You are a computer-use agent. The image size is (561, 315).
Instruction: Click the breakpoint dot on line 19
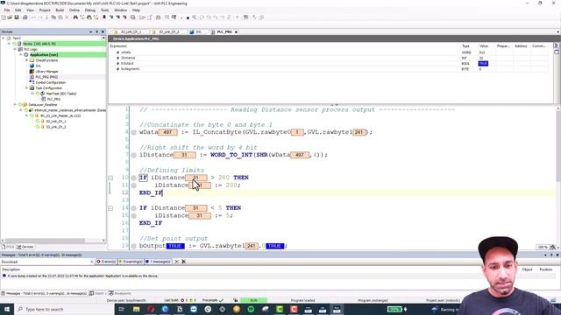click(x=133, y=246)
